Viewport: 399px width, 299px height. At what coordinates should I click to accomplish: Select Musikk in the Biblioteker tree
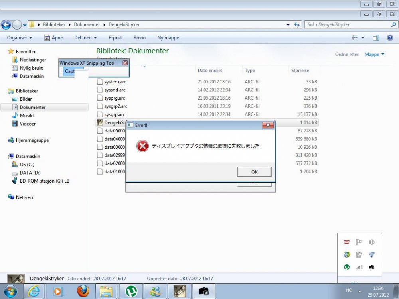tap(27, 116)
